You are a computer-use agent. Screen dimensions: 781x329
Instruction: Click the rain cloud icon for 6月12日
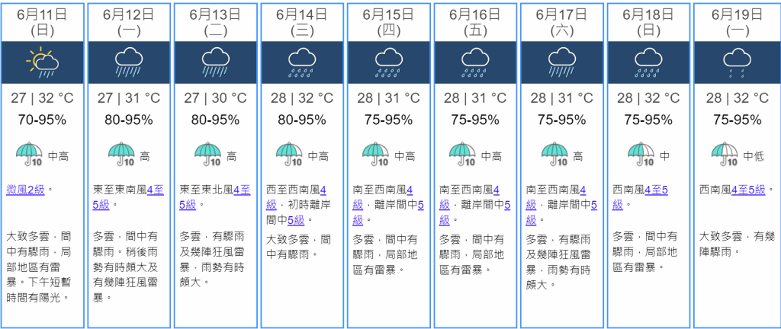129,62
